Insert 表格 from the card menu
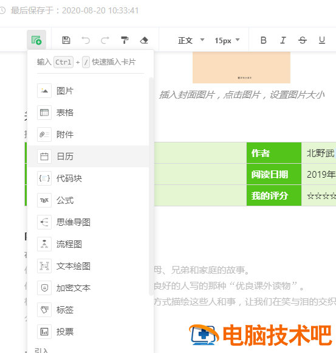336x353 pixels. (88, 113)
